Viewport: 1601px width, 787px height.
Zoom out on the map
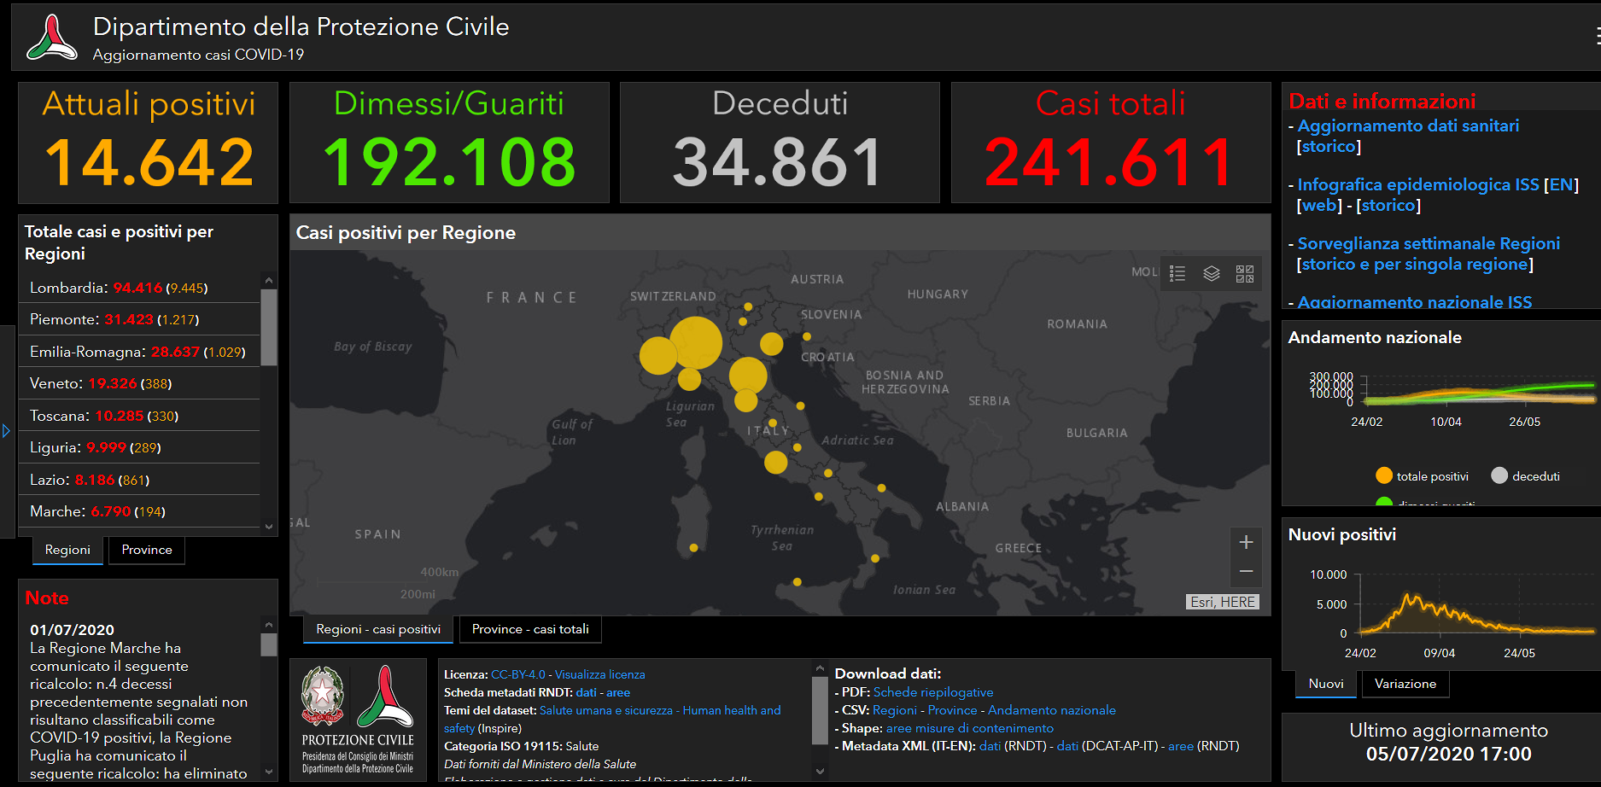coord(1246,572)
